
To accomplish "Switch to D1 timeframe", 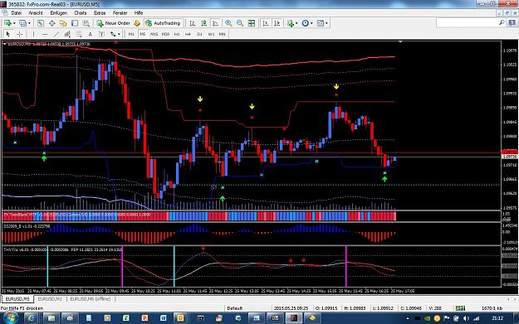I will (199, 34).
